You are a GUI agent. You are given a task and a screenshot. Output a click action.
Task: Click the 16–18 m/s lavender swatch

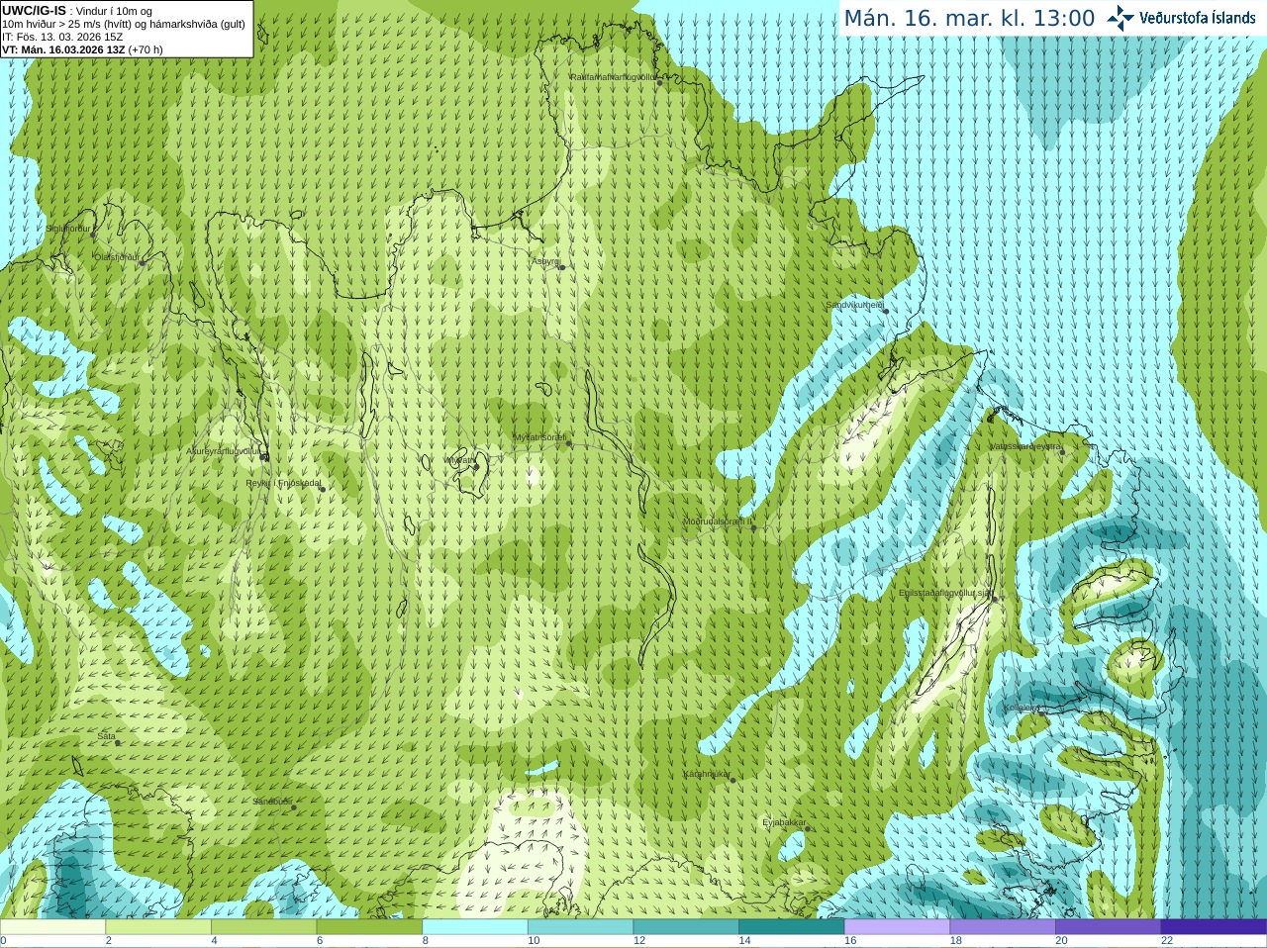click(897, 927)
